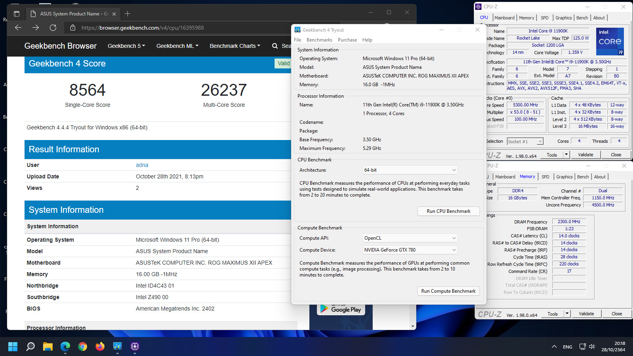
Task: Click the browser page scrollbar down arrow
Action: [x=413, y=326]
